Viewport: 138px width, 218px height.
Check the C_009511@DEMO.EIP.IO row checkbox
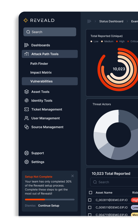click(x=90, y=207)
